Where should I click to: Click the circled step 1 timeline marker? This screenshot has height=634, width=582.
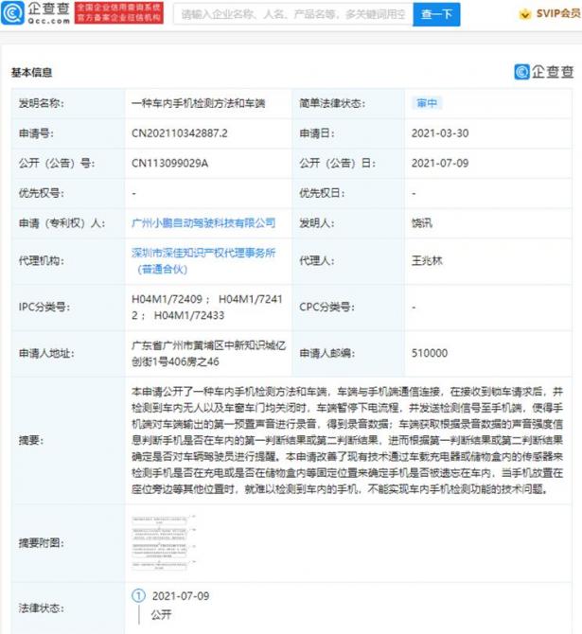click(x=137, y=596)
